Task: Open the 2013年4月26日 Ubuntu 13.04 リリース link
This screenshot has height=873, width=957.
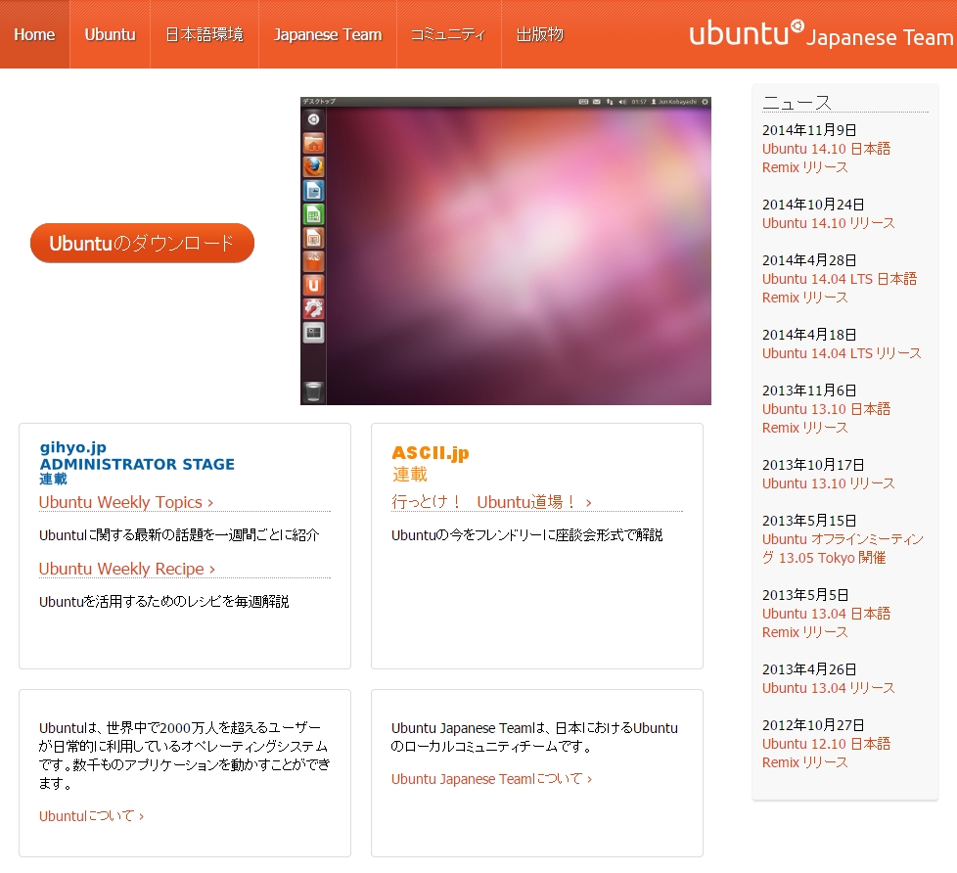Action: tap(828, 688)
